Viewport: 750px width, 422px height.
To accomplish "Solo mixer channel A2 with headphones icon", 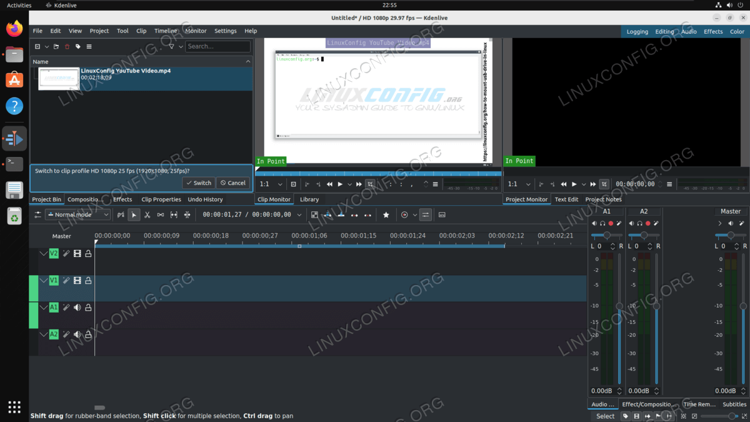I will pyautogui.click(x=639, y=223).
